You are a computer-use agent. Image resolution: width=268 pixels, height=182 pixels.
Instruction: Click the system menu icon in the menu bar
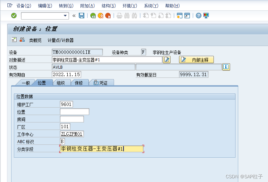(10, 5)
